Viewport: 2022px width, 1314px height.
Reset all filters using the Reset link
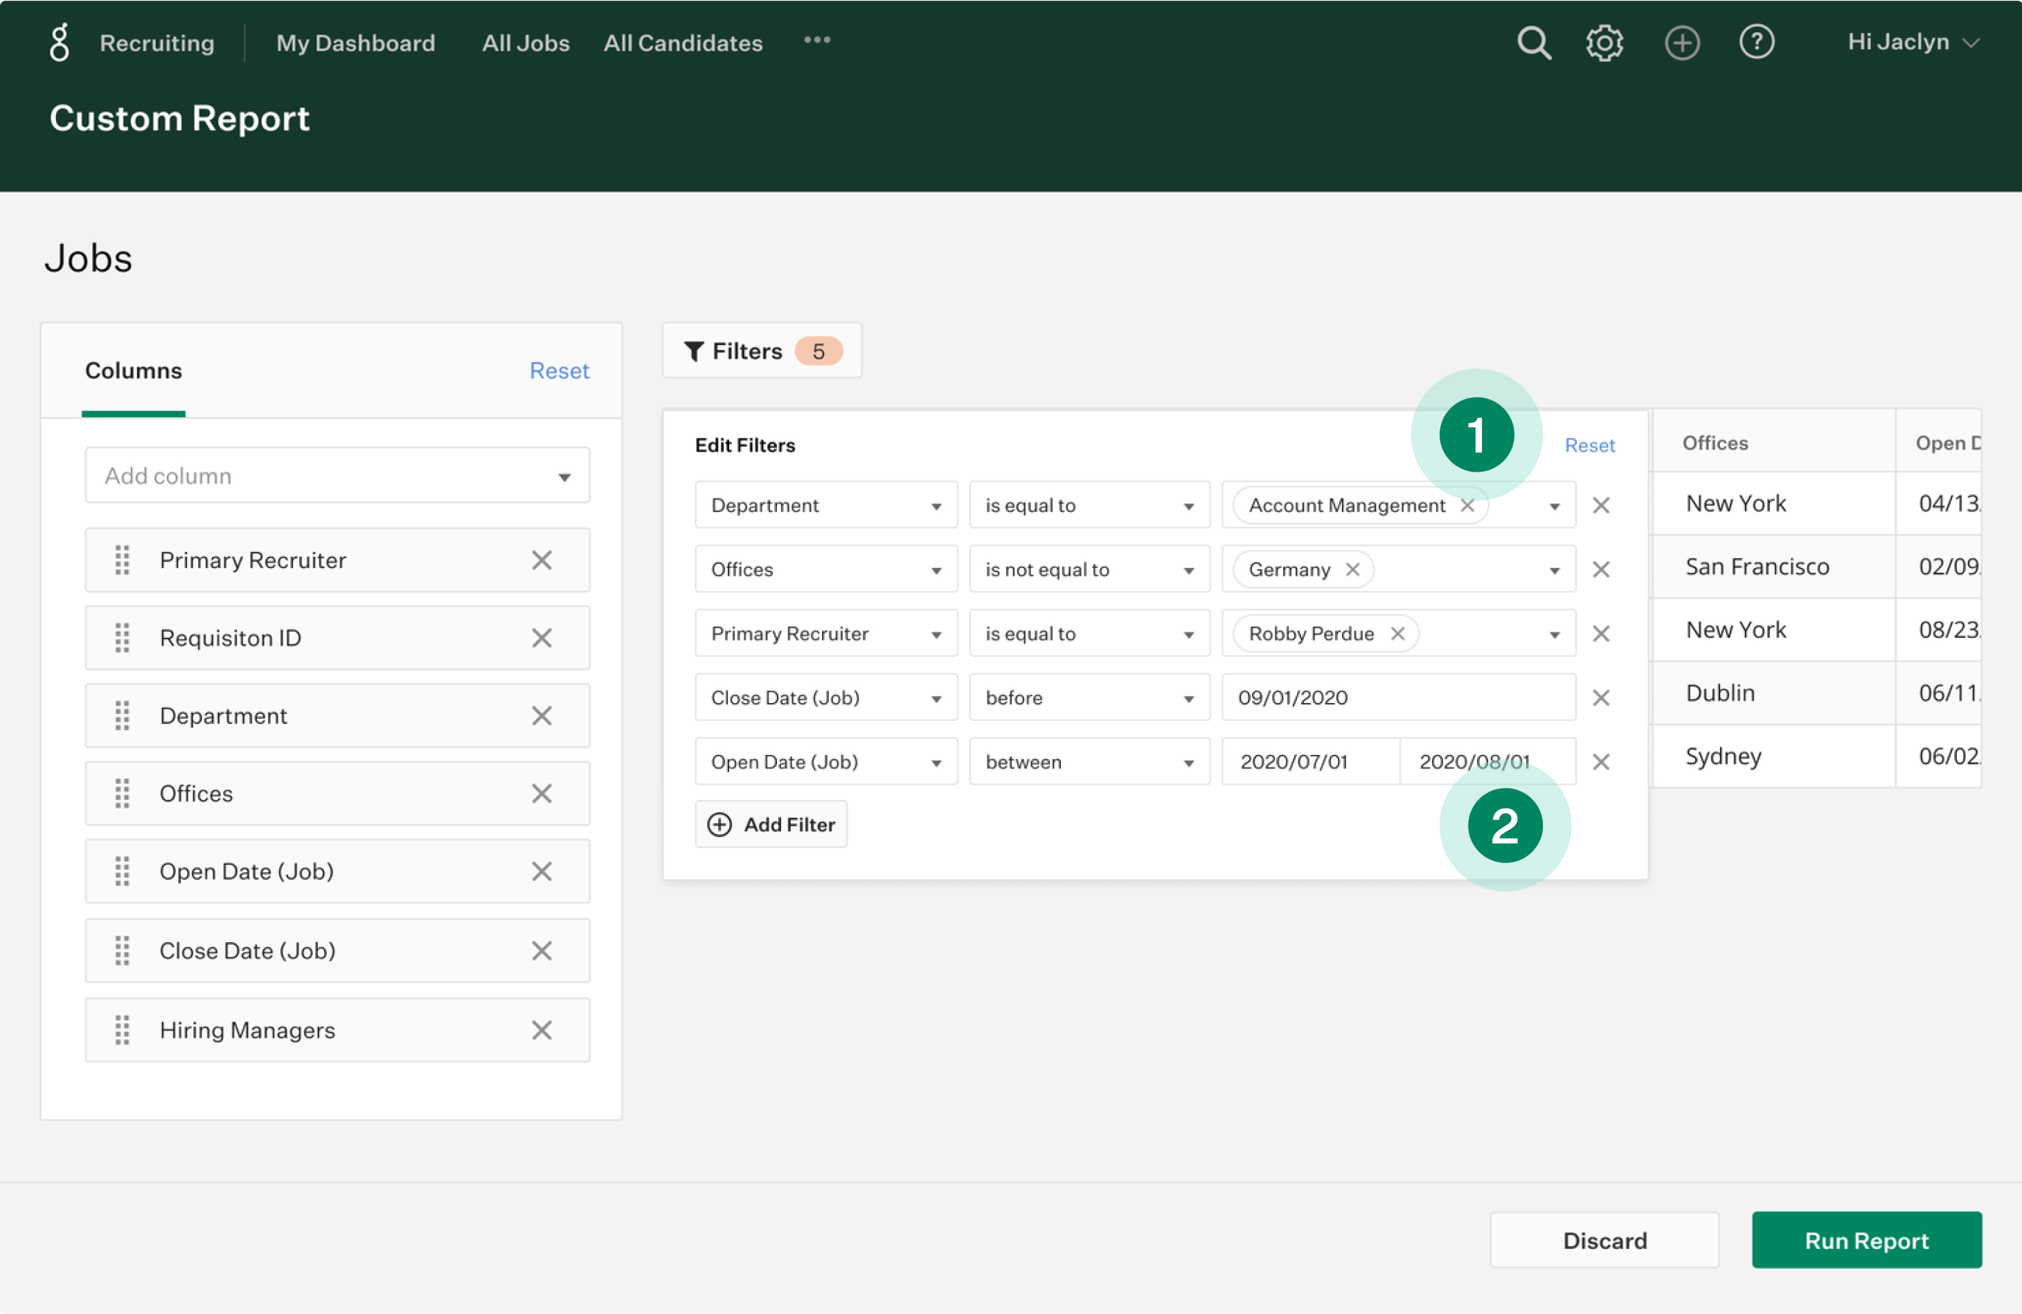coord(1589,445)
